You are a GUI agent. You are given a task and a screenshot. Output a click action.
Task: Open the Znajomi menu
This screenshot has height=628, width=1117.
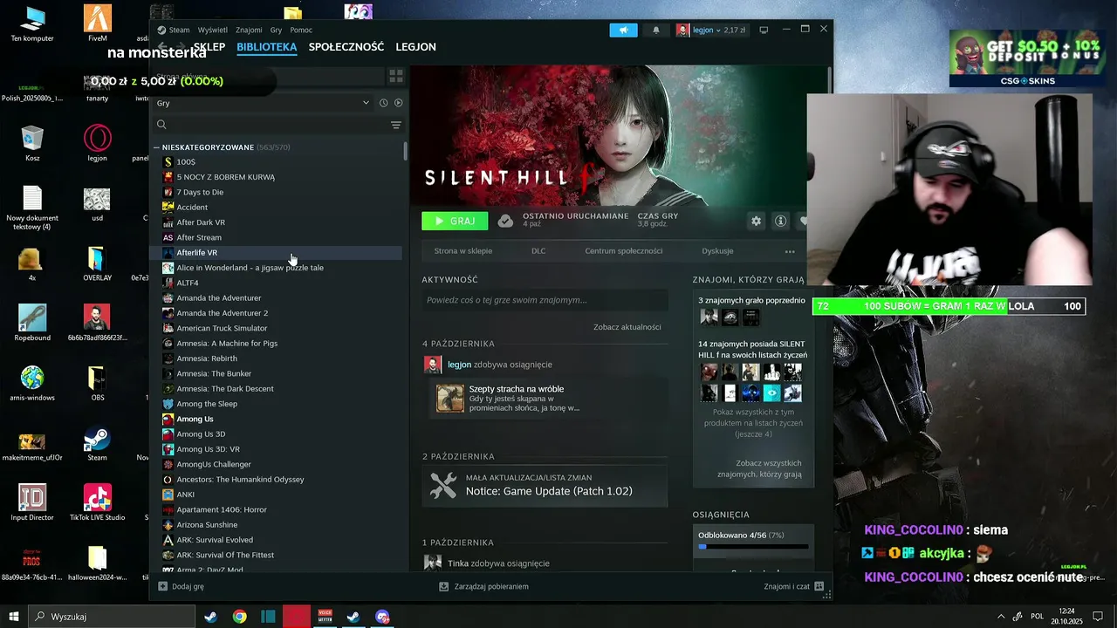[x=249, y=30]
